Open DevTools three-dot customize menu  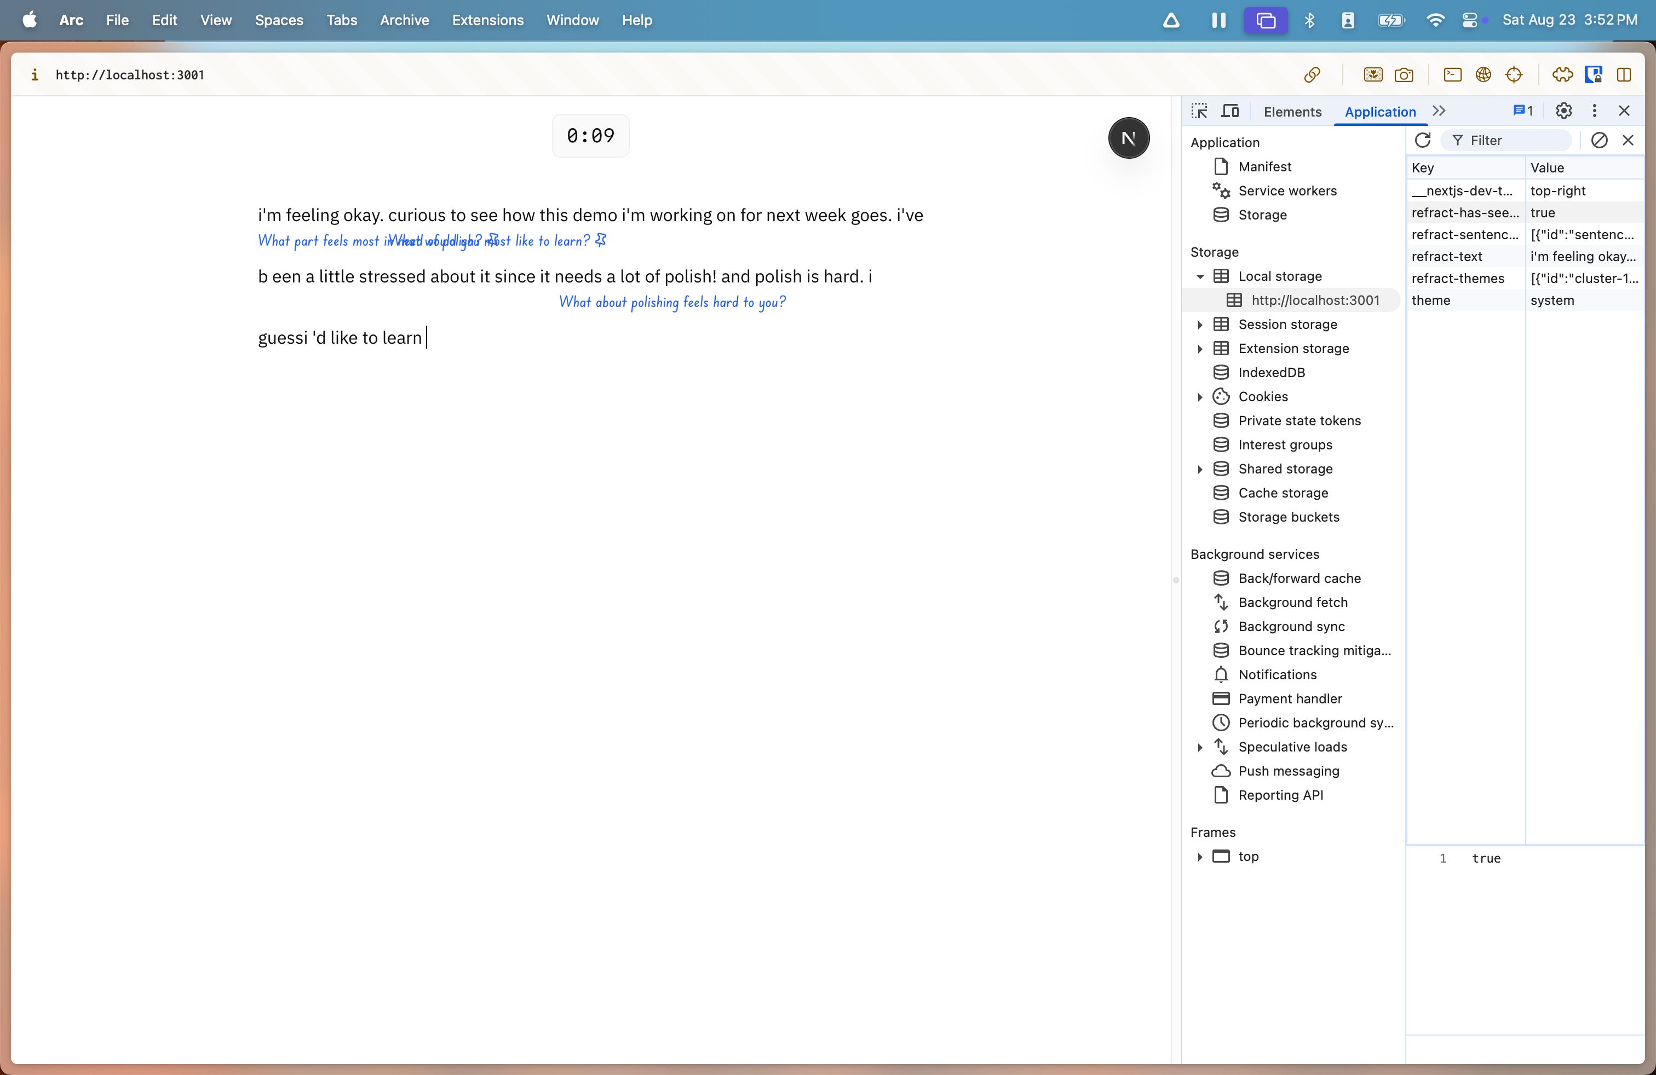pyautogui.click(x=1594, y=111)
